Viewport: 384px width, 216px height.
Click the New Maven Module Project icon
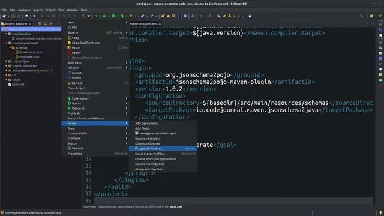[x=137, y=133]
